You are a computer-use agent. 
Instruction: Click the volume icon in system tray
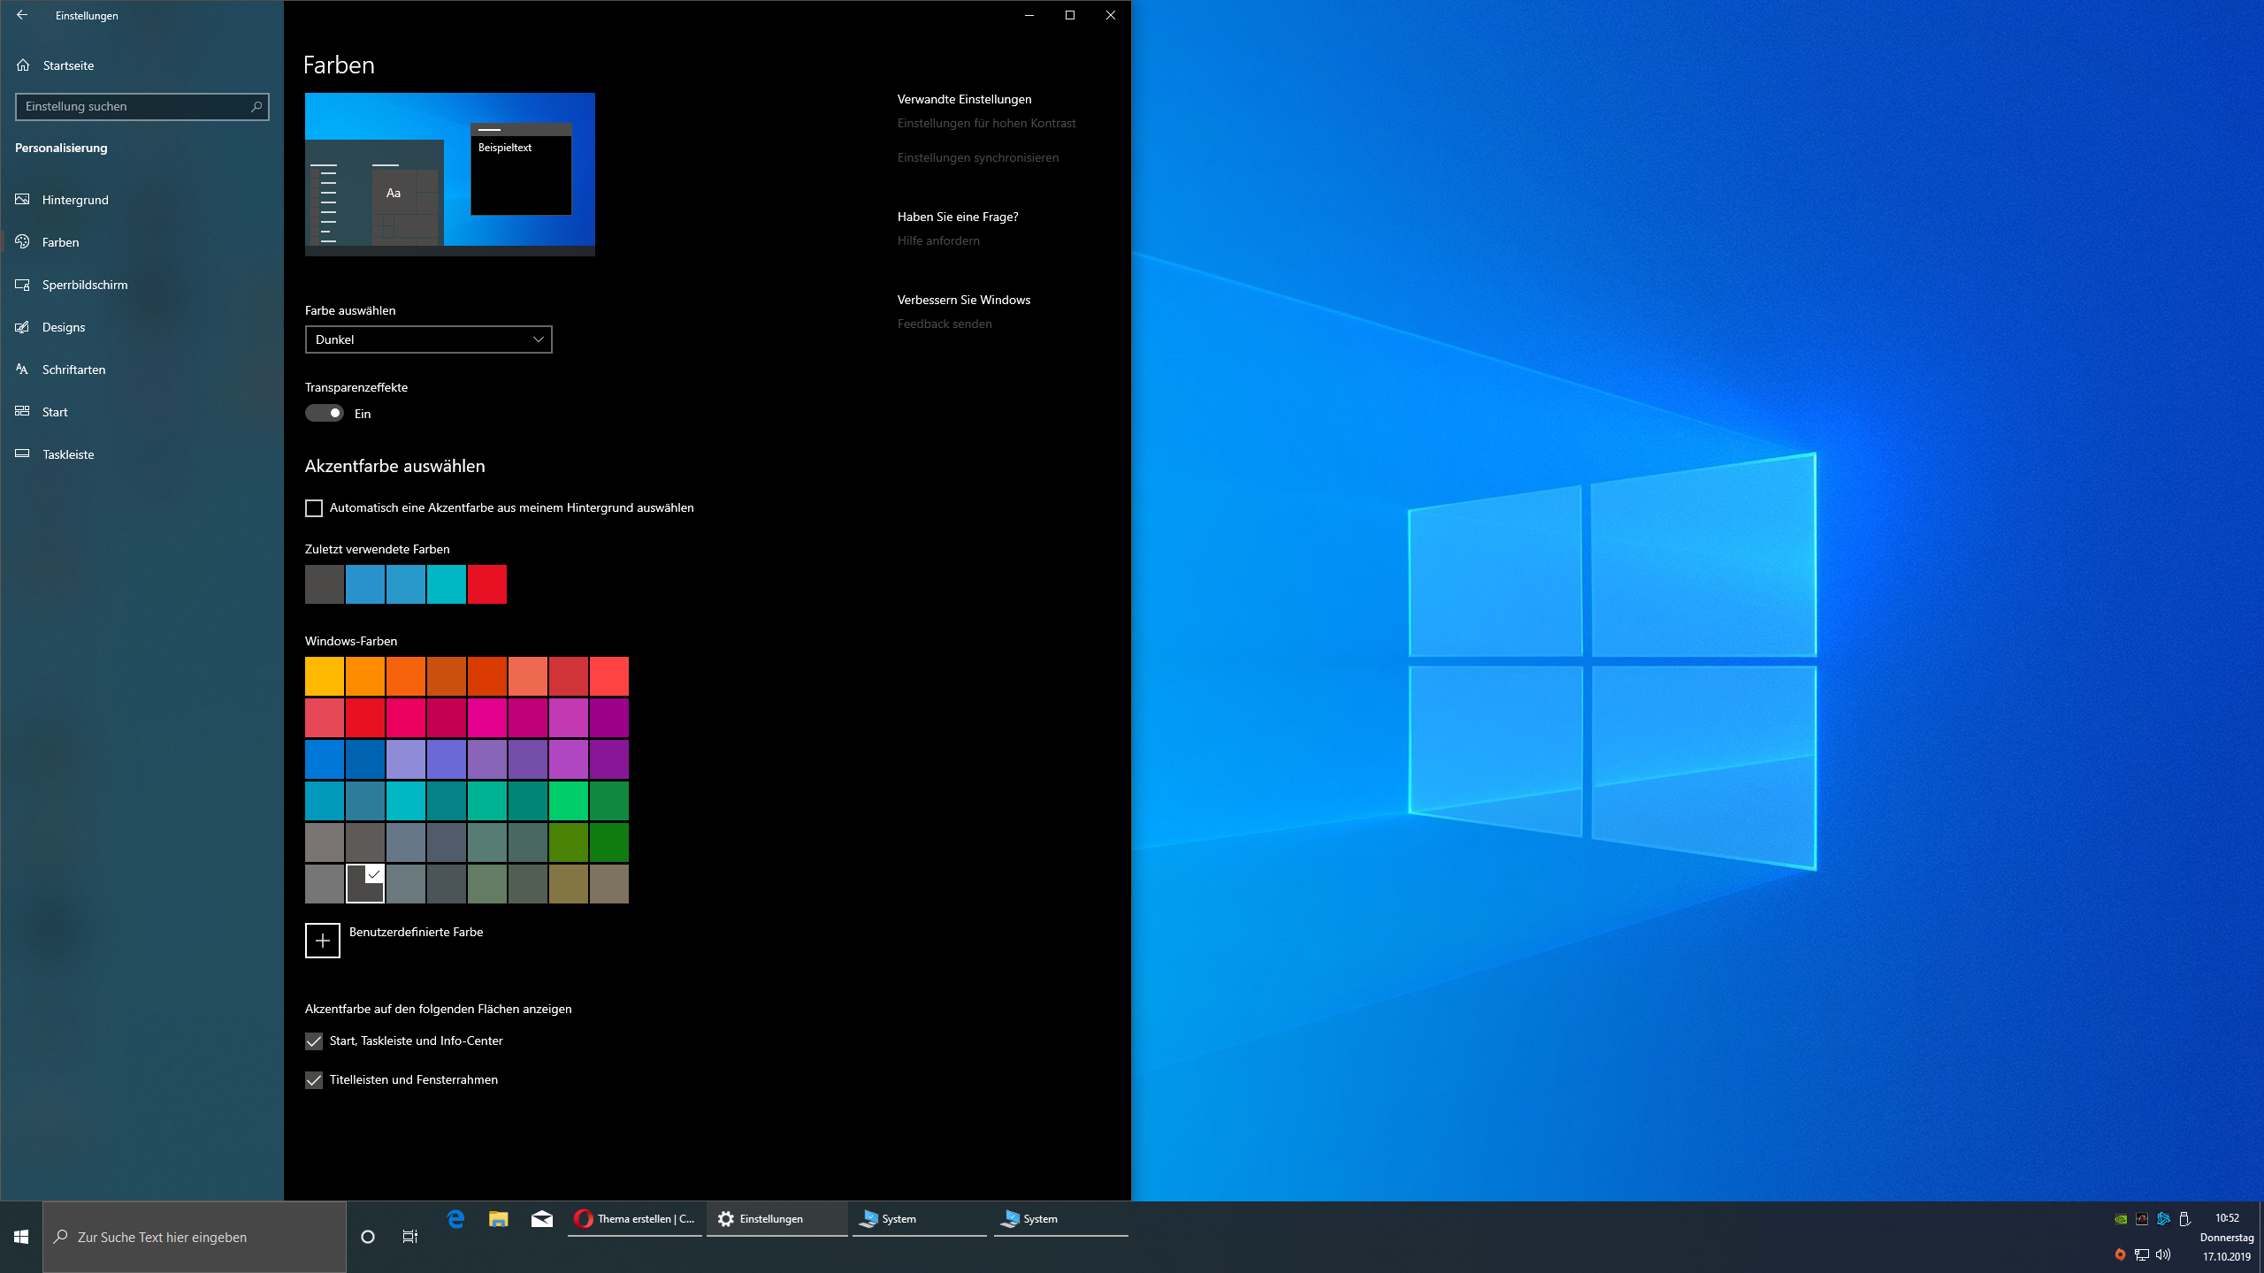[x=2163, y=1254]
